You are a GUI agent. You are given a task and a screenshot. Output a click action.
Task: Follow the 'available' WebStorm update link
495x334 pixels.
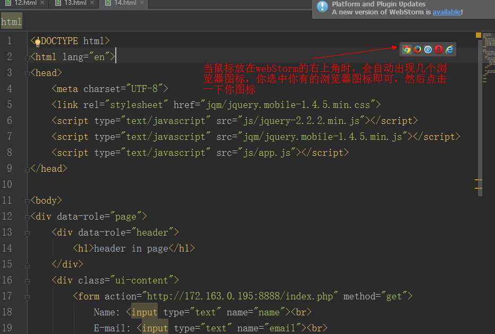click(446, 12)
